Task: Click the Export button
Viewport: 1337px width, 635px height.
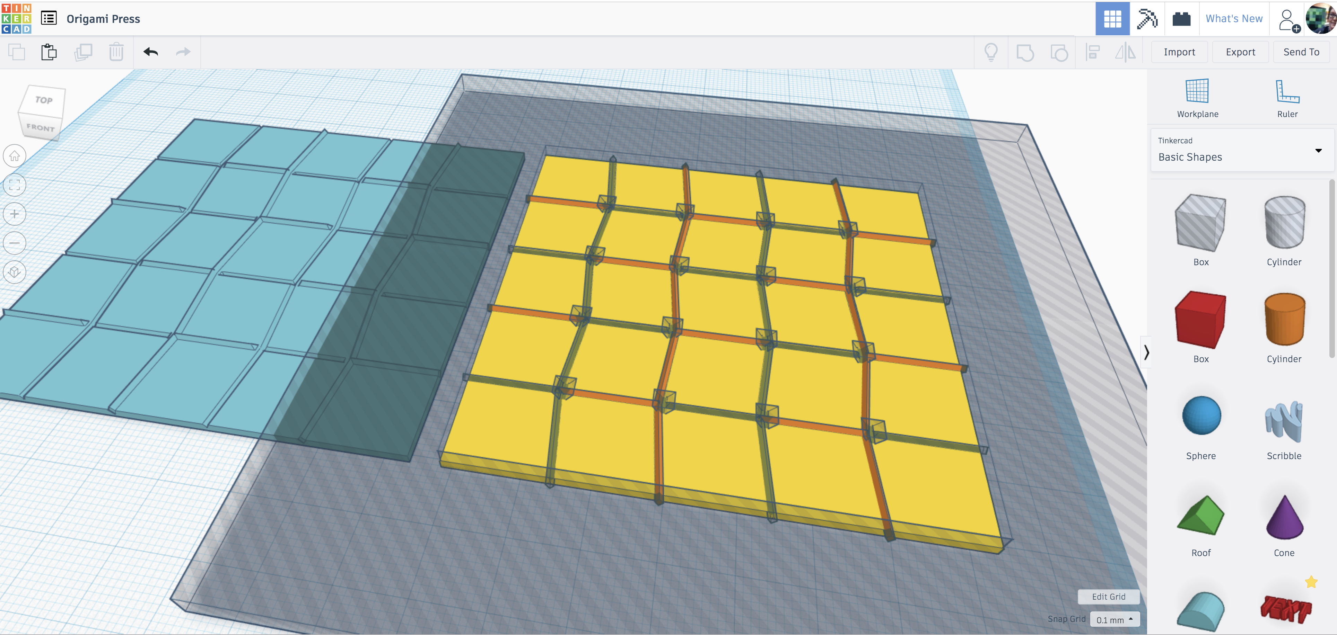Action: pyautogui.click(x=1240, y=52)
